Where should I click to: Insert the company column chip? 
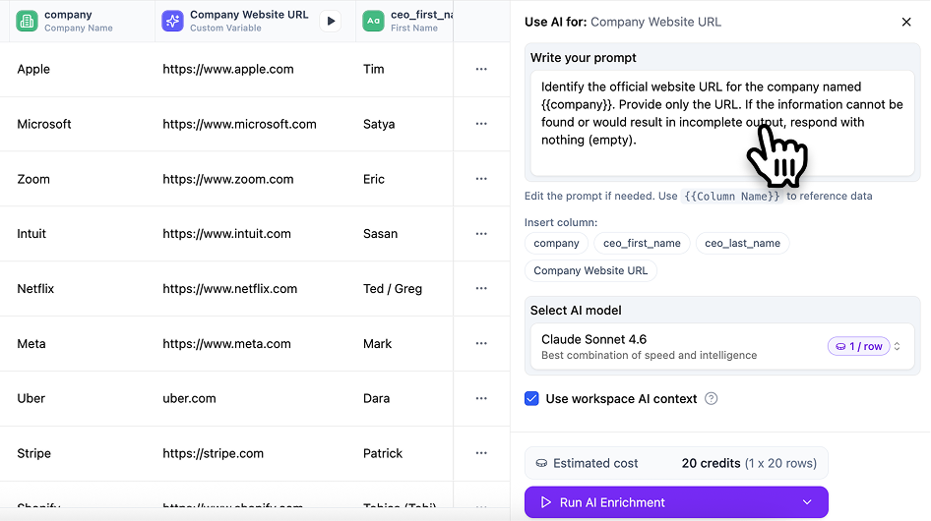[x=556, y=243]
